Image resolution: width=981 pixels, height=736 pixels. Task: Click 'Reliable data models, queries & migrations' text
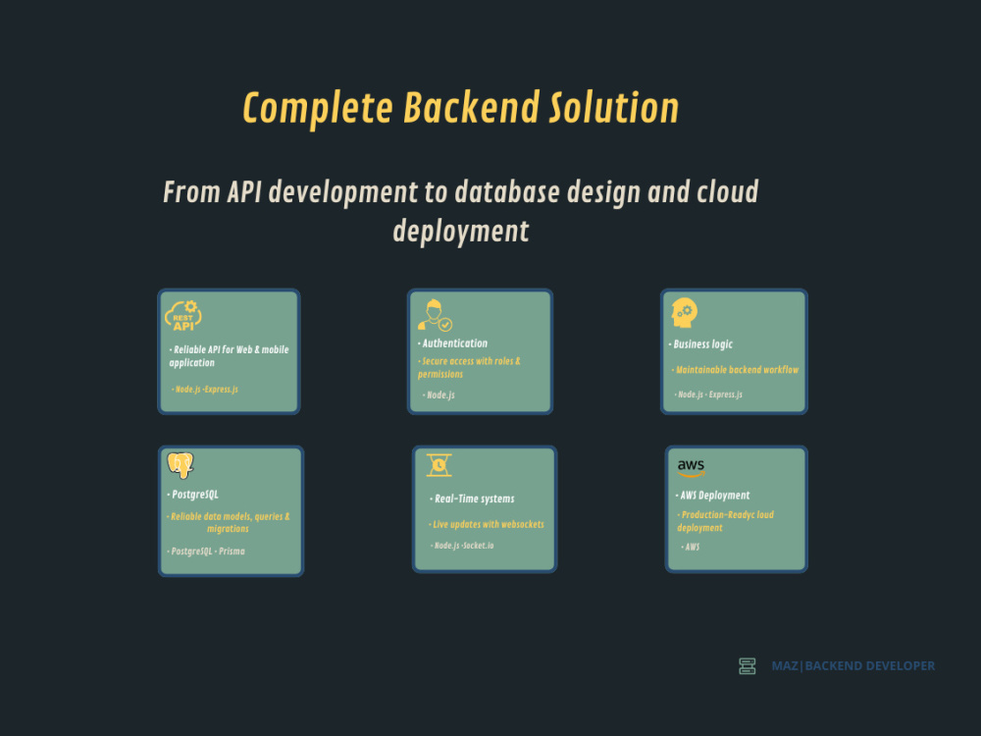click(229, 523)
